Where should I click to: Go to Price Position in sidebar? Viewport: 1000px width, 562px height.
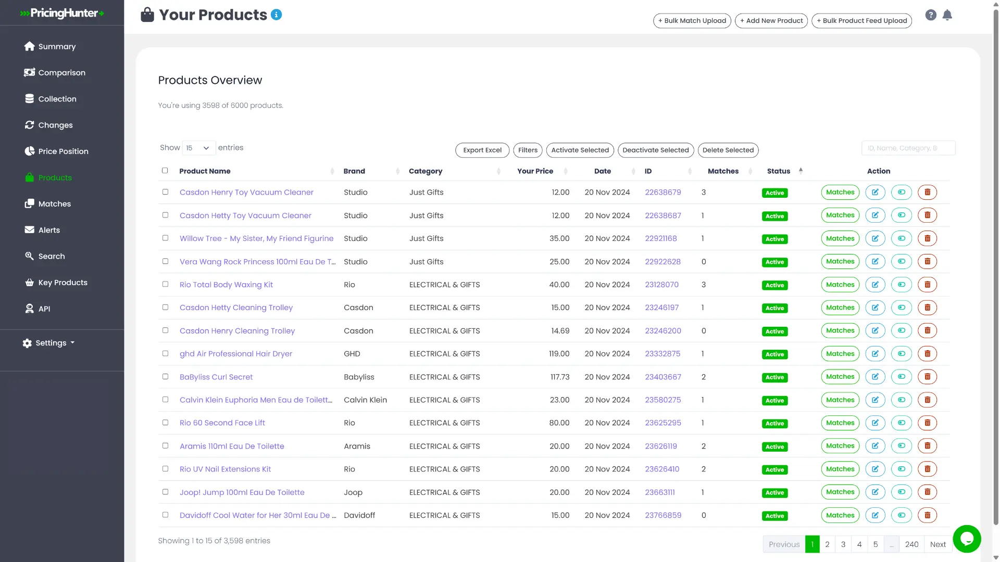pyautogui.click(x=63, y=151)
